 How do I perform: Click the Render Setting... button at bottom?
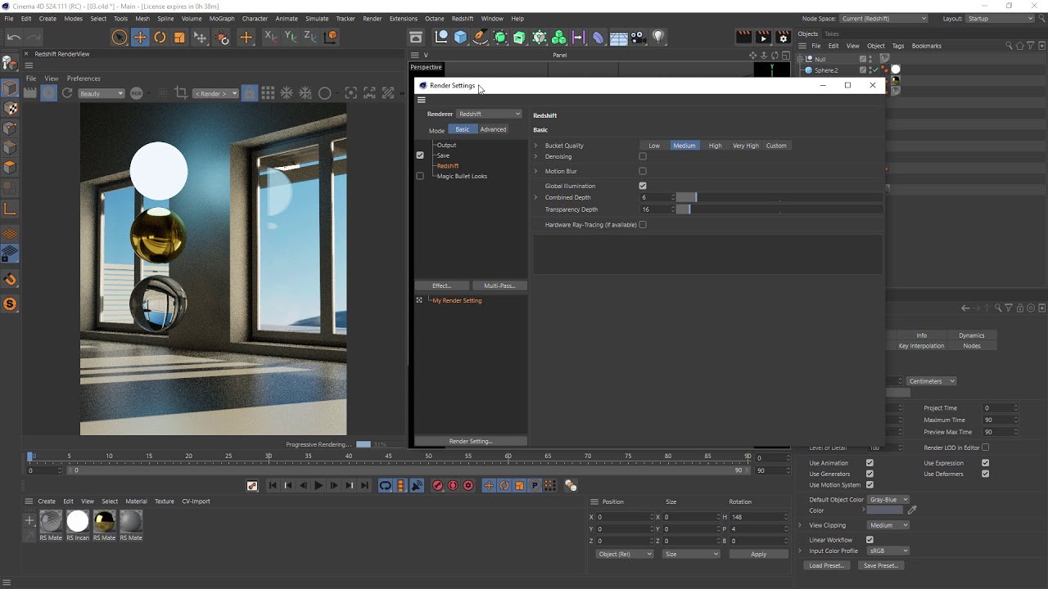tap(471, 441)
